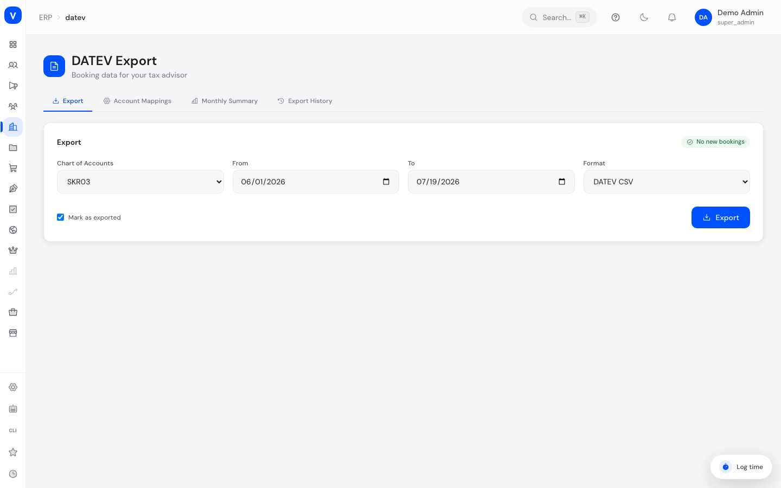Screen dimensions: 781x488
Task: Open the checkbox tasks icon in sidebar
Action: (13, 209)
